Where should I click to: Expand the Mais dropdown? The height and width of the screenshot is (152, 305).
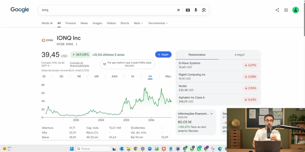click(x=138, y=23)
